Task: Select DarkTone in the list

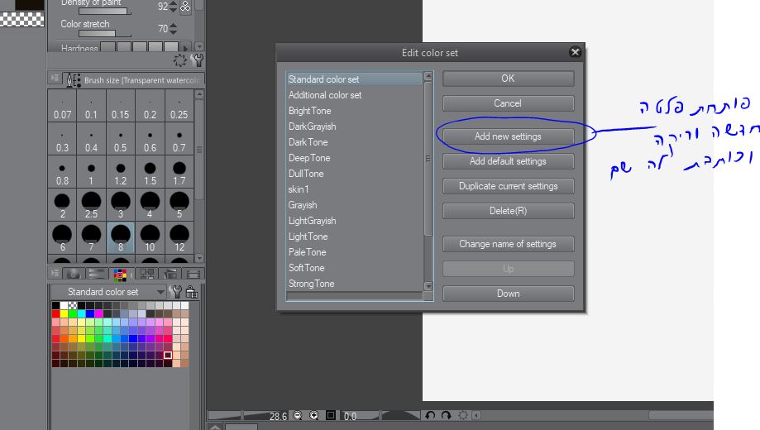Action: coord(354,142)
